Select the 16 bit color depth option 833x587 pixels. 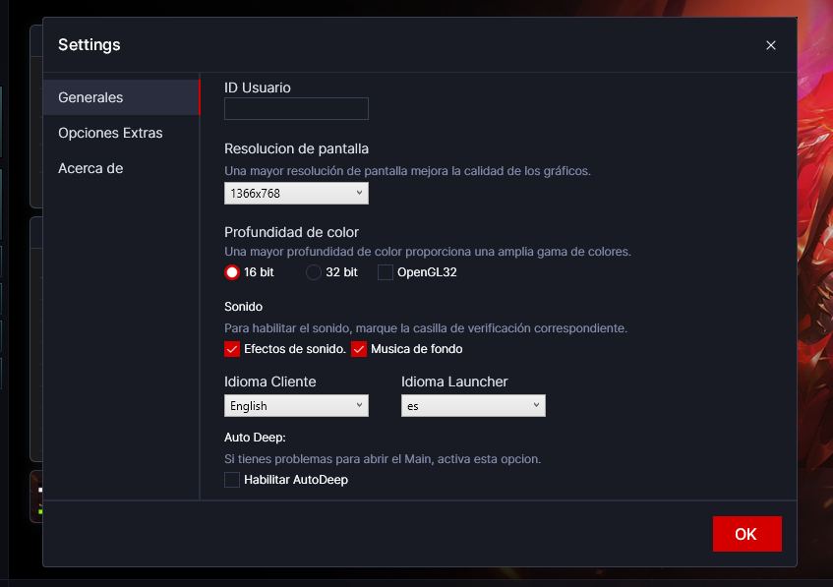pos(230,272)
